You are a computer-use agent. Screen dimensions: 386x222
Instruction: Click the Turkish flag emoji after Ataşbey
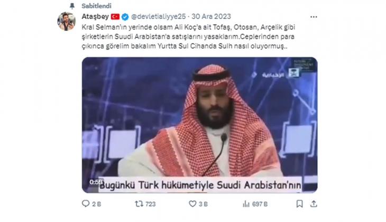click(115, 17)
